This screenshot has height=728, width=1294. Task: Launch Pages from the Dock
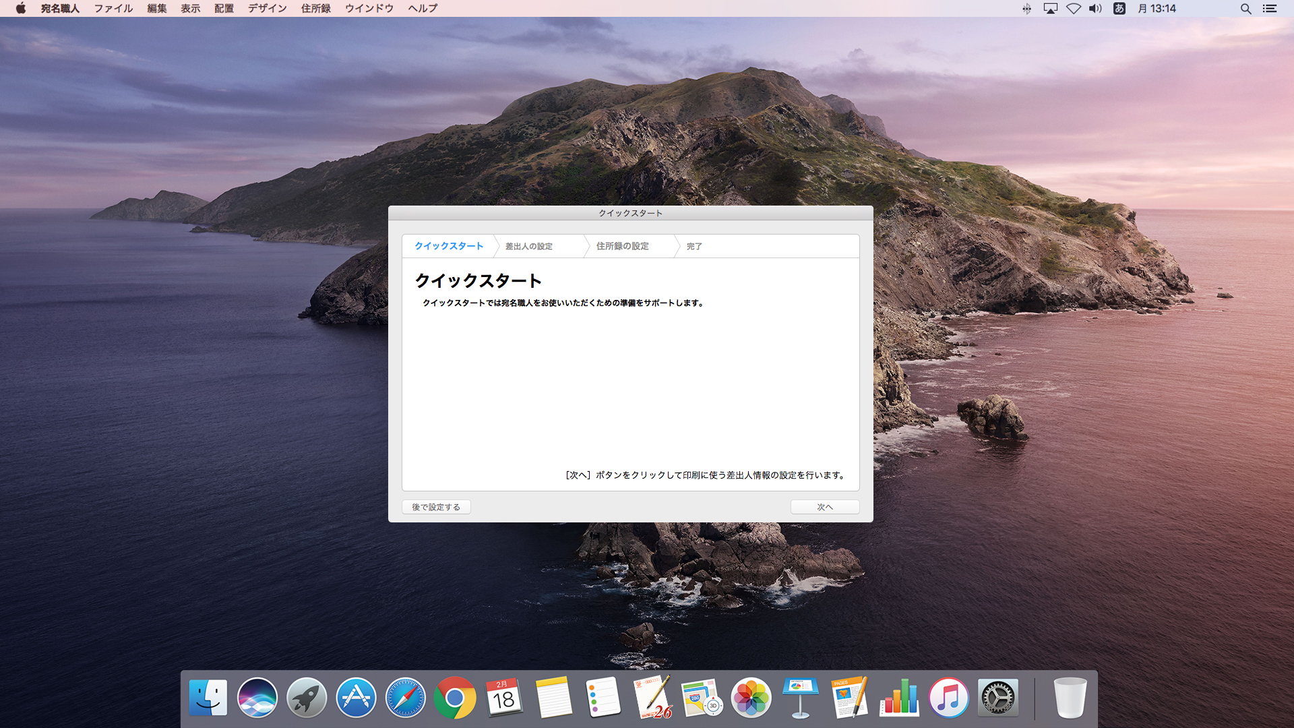[850, 698]
